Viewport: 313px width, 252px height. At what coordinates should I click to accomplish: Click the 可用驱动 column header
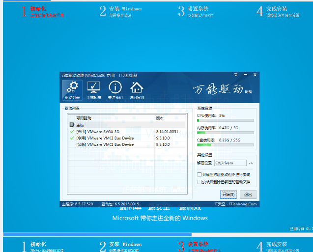(x=84, y=118)
